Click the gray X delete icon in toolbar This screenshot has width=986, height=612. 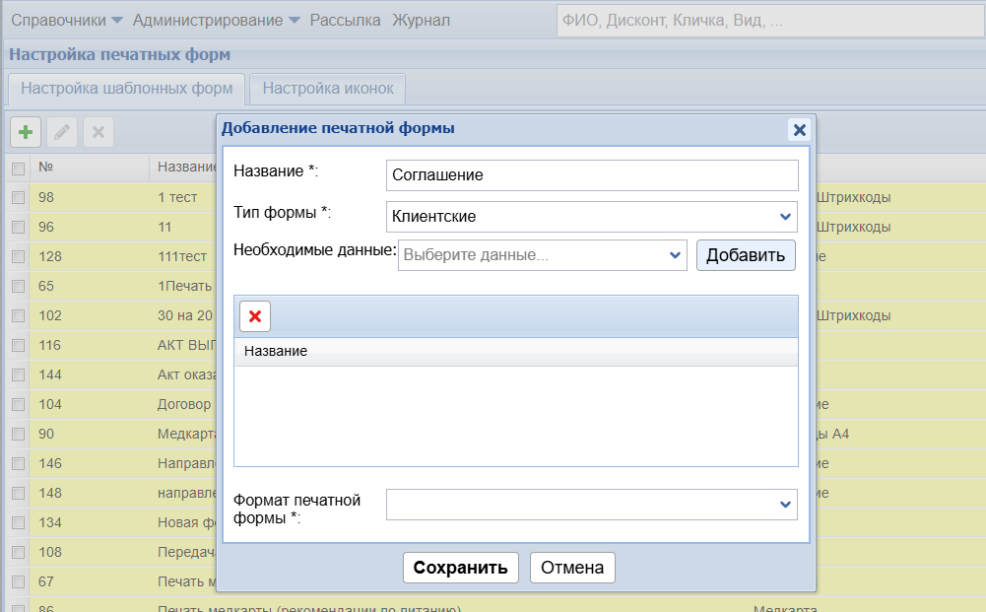[x=98, y=132]
